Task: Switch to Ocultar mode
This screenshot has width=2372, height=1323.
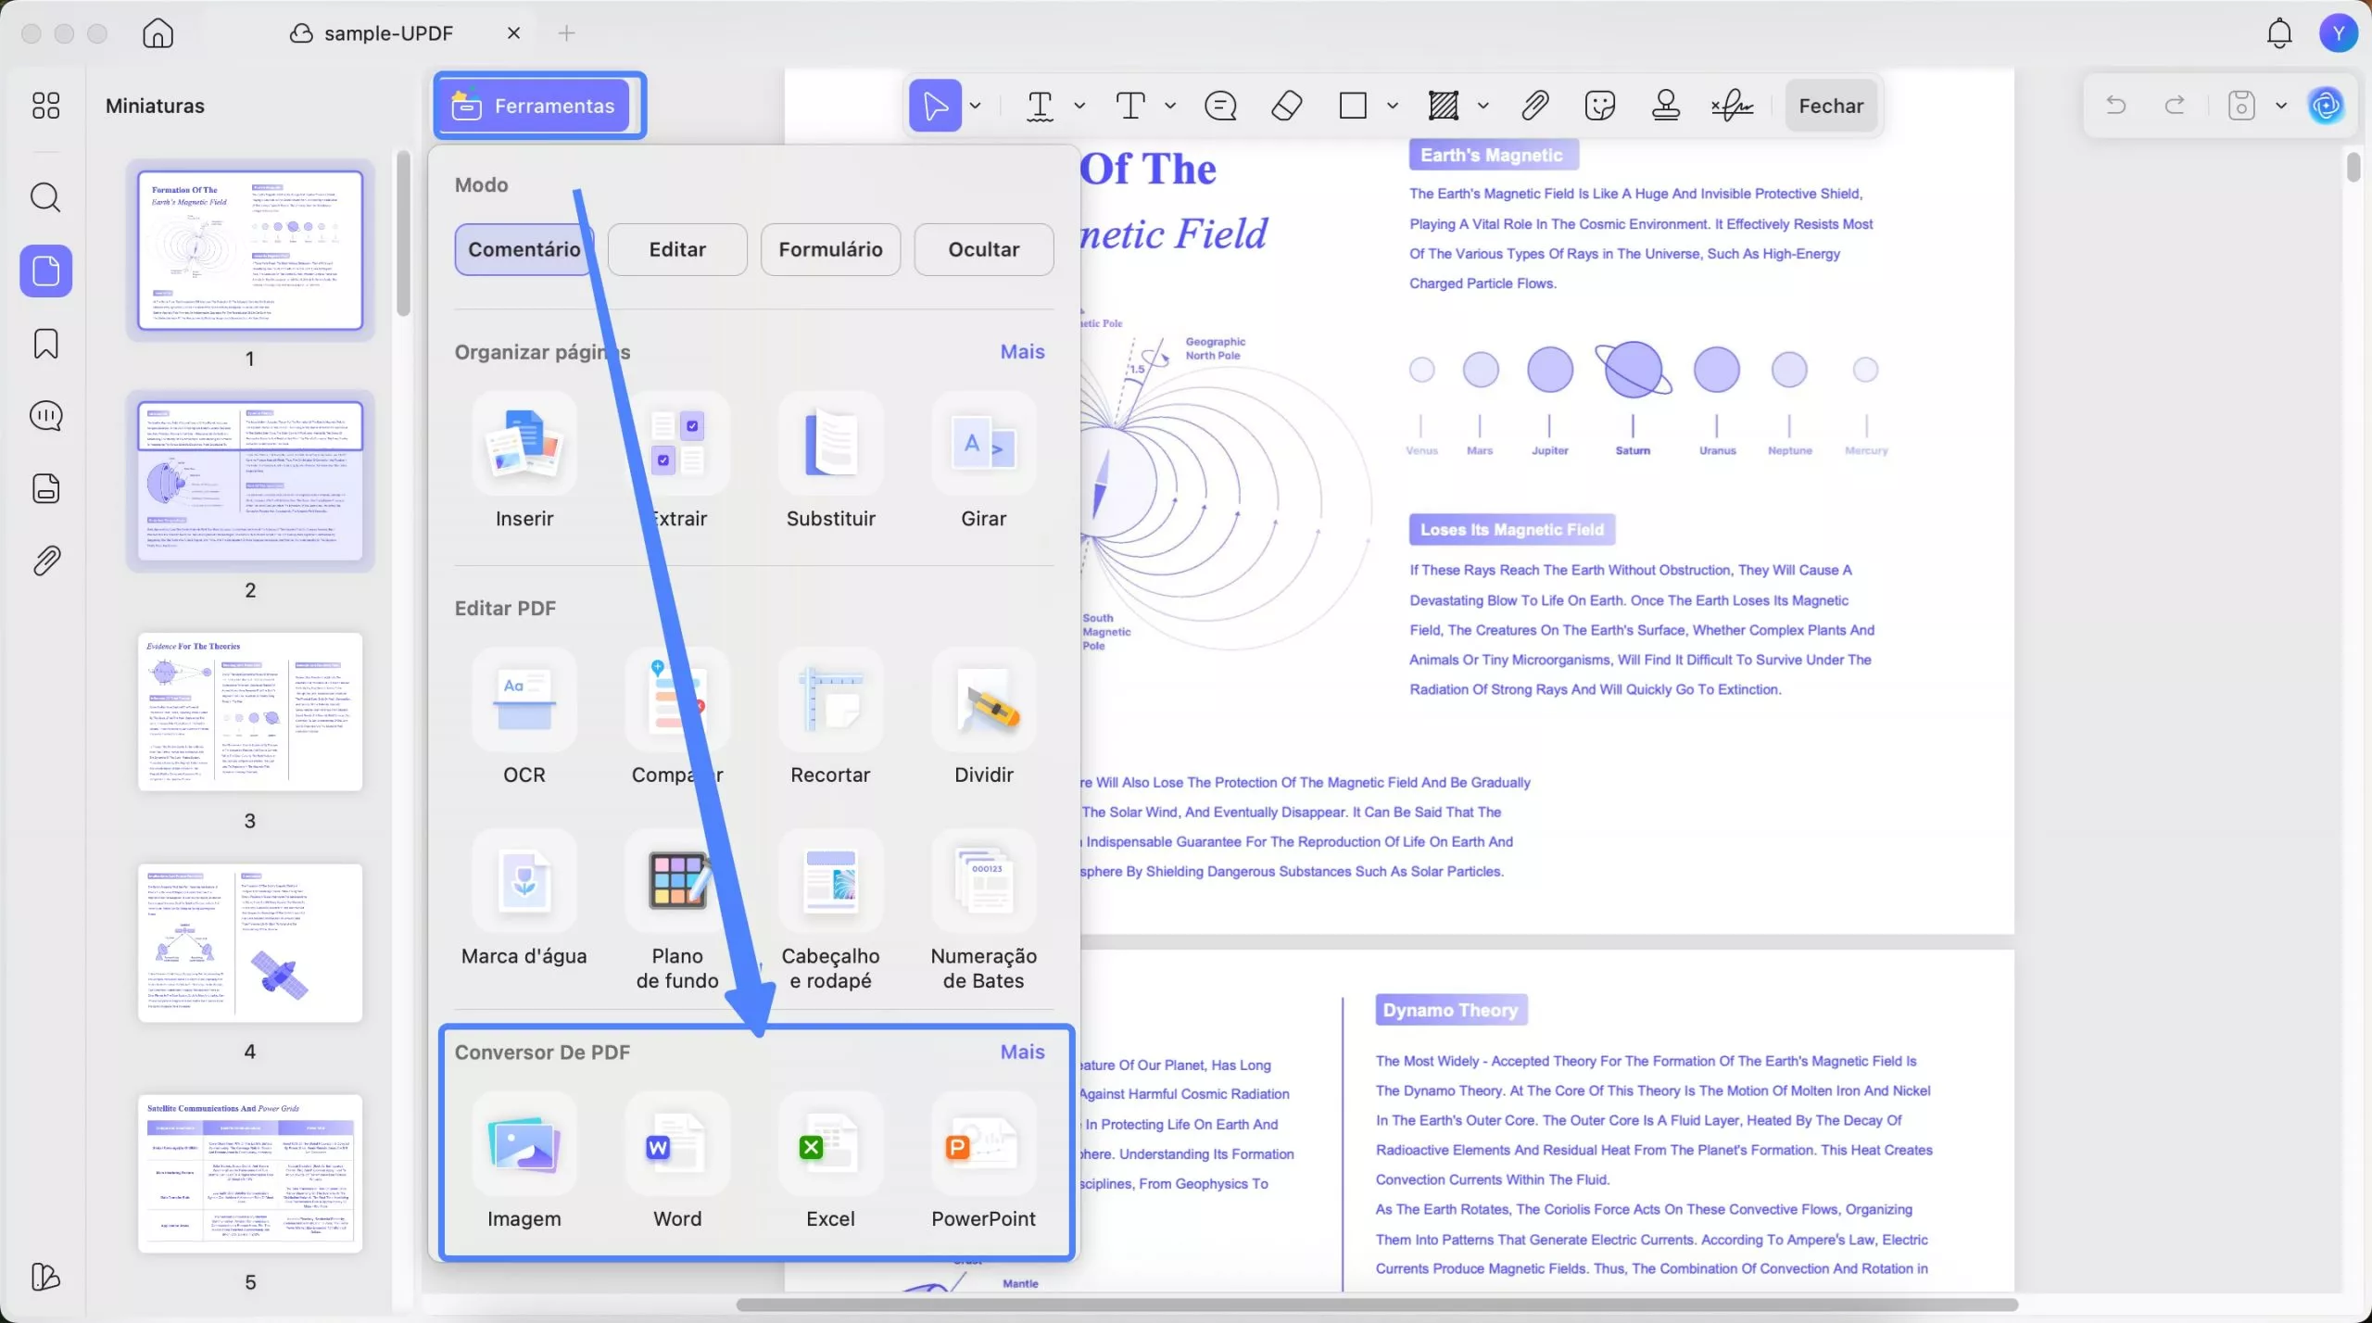Action: [984, 249]
